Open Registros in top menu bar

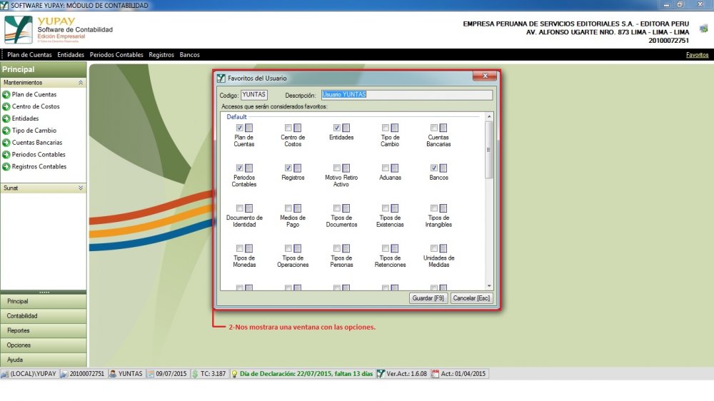(161, 55)
